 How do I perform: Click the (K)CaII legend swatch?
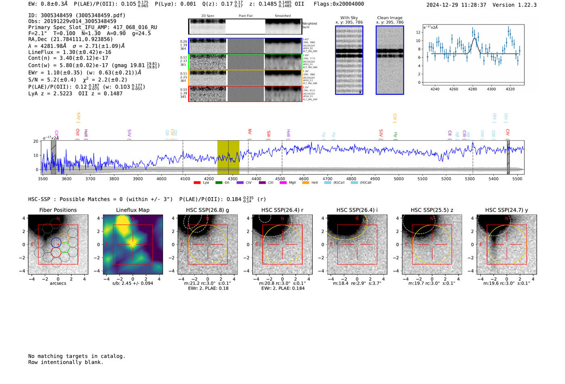(328, 183)
